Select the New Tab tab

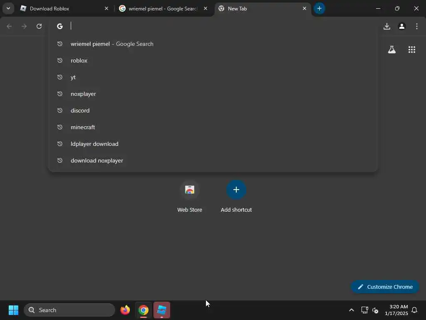(x=262, y=9)
